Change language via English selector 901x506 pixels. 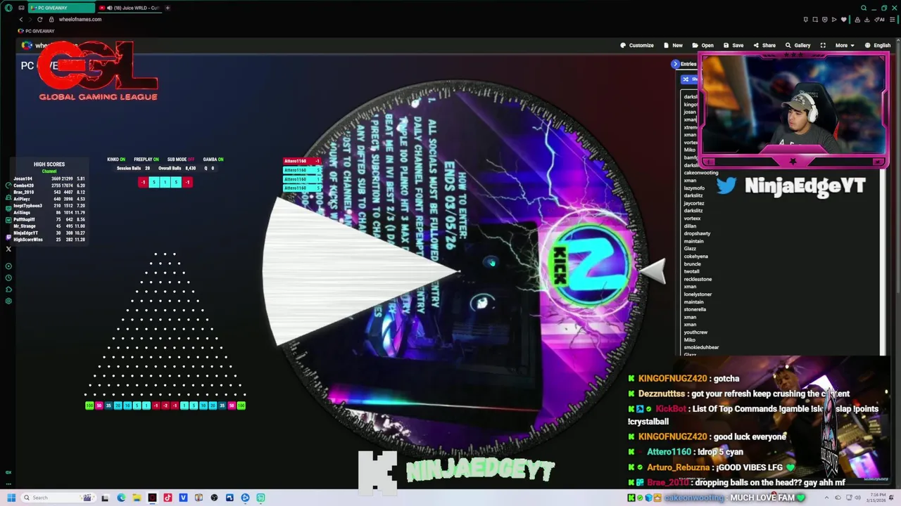(x=878, y=45)
